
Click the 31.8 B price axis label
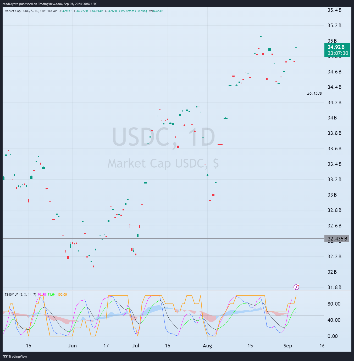coord(334,288)
